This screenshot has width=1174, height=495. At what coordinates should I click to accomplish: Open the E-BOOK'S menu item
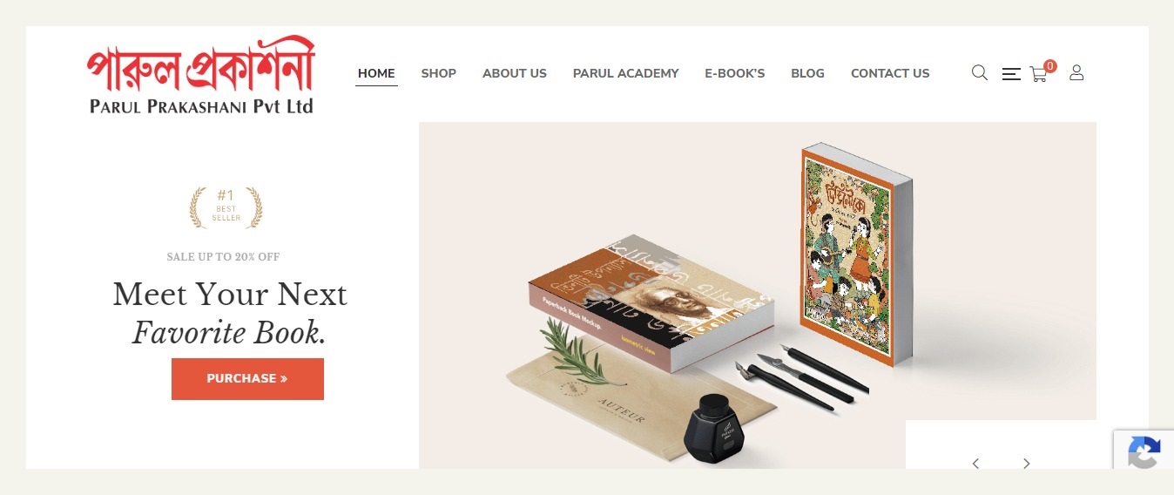pos(735,73)
